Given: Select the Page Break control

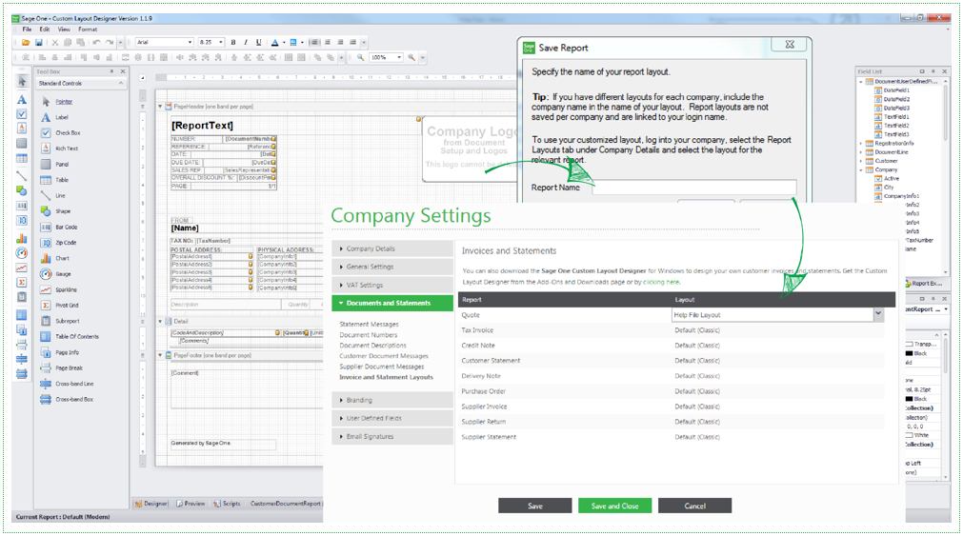Looking at the screenshot, I should click(x=61, y=367).
